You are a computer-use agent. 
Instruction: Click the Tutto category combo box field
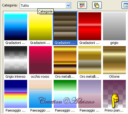(x=45, y=6)
